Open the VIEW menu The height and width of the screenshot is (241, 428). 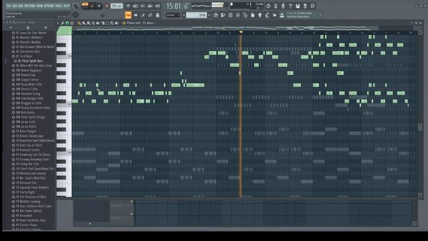[39, 6]
